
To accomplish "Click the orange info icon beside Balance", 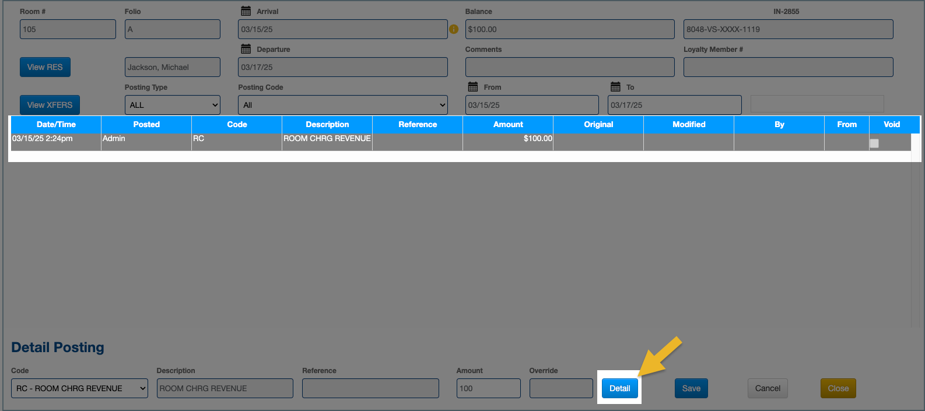I will coord(454,29).
